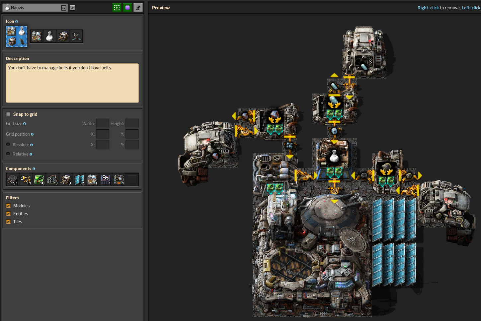Click the image icon in the name field
Screen dimensions: 481x321
[x=64, y=8]
